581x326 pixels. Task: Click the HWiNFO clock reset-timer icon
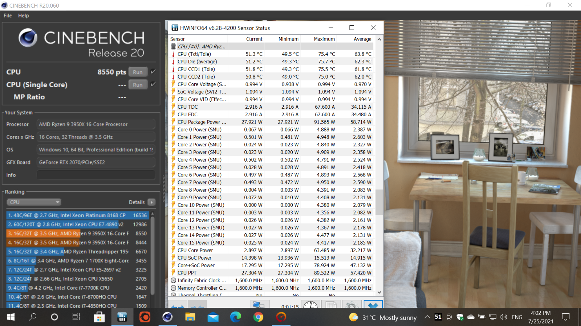click(310, 305)
